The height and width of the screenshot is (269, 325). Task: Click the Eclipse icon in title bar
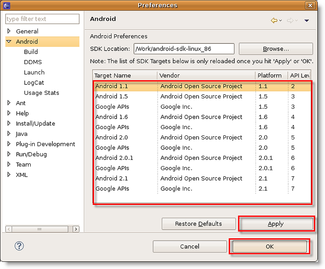(7, 5)
